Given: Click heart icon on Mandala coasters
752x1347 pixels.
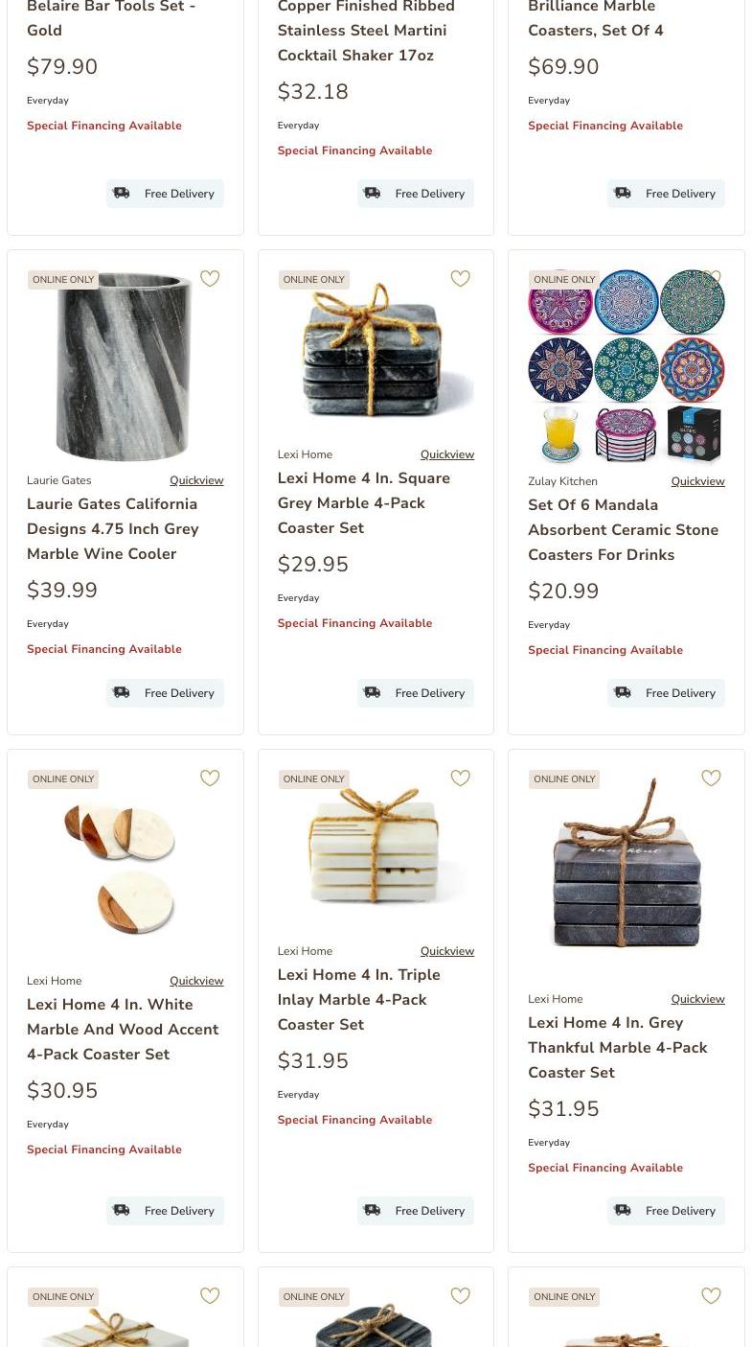Looking at the screenshot, I should tap(711, 279).
